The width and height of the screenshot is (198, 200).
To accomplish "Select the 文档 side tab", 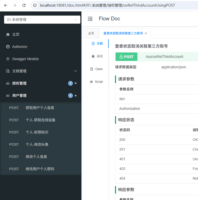I will pyautogui.click(x=97, y=44).
